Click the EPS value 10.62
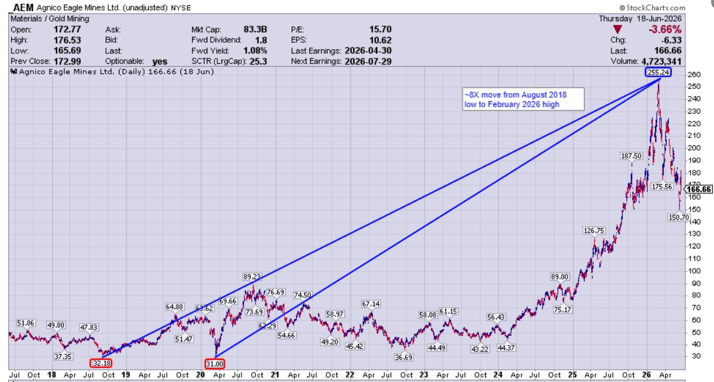 381,40
